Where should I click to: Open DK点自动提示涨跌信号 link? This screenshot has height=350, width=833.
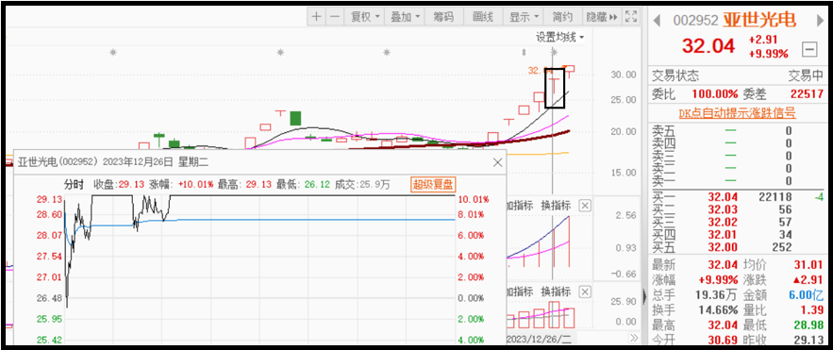(737, 113)
